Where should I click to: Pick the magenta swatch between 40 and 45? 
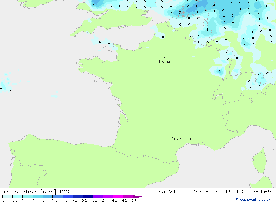(118, 196)
